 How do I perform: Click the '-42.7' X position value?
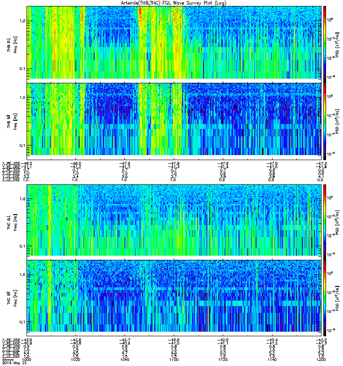[124, 340]
